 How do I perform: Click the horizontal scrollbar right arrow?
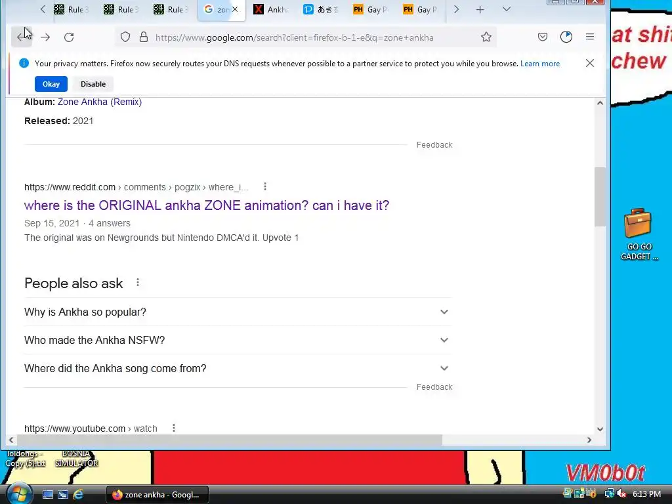coord(589,440)
